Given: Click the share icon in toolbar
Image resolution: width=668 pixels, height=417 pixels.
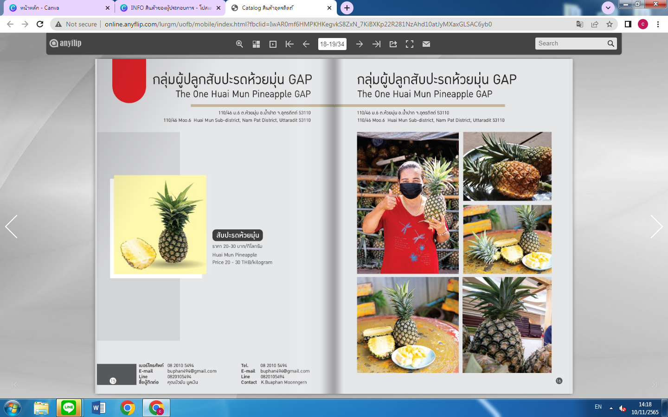Looking at the screenshot, I should point(393,44).
